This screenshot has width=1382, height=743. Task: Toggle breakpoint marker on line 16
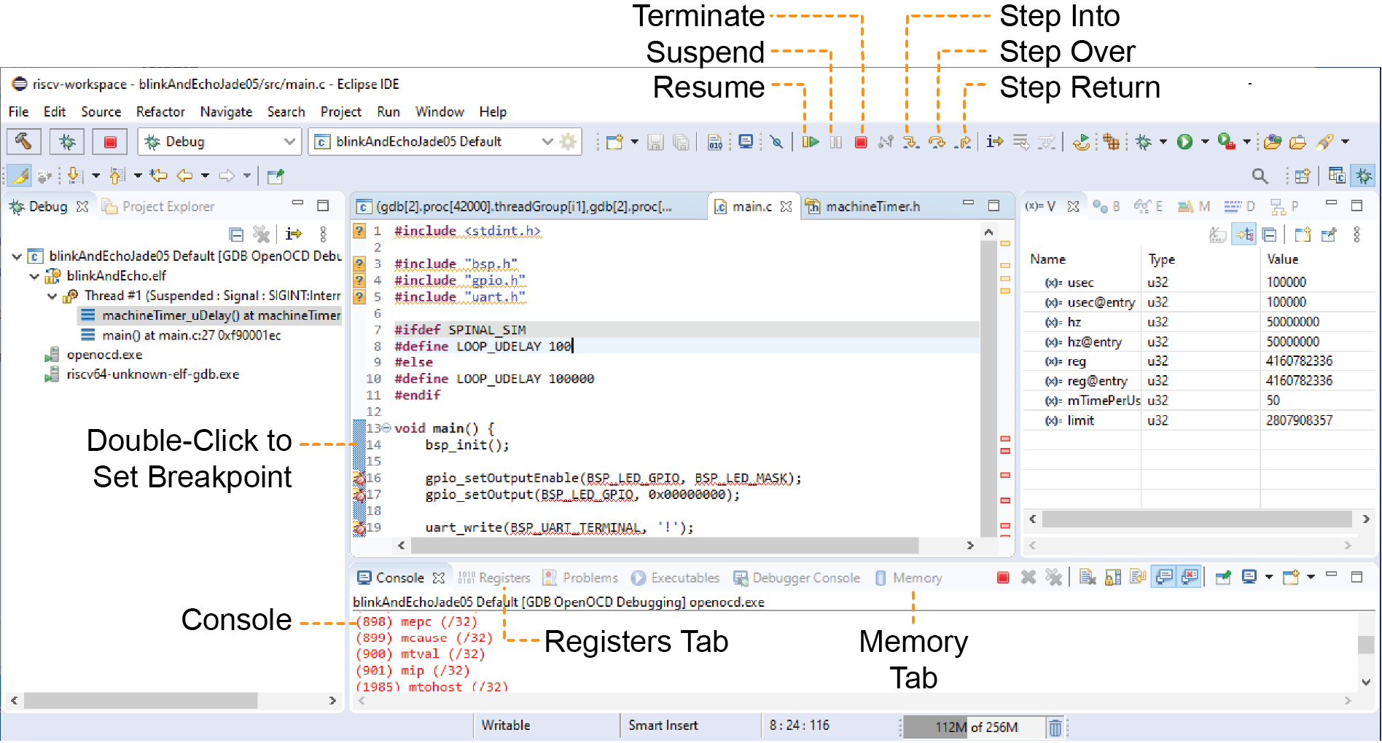pyautogui.click(x=359, y=479)
